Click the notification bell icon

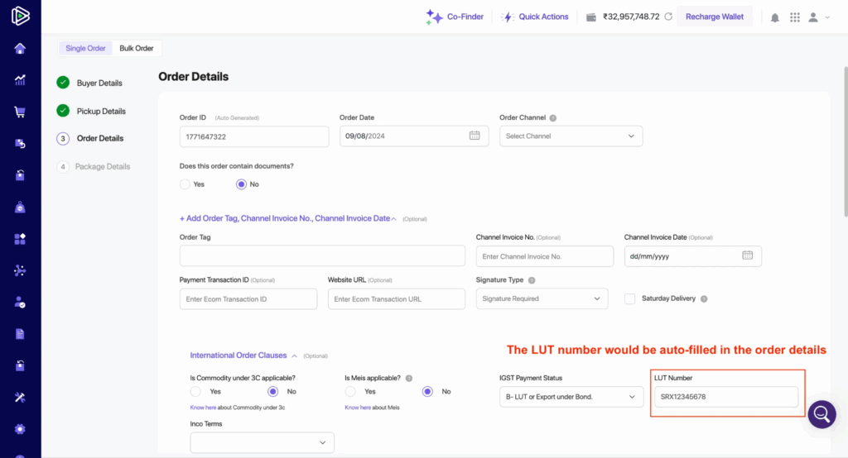775,17
